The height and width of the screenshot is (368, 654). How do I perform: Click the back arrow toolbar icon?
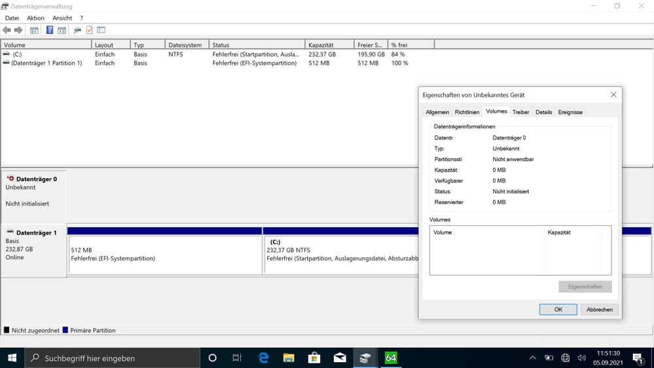(x=7, y=30)
